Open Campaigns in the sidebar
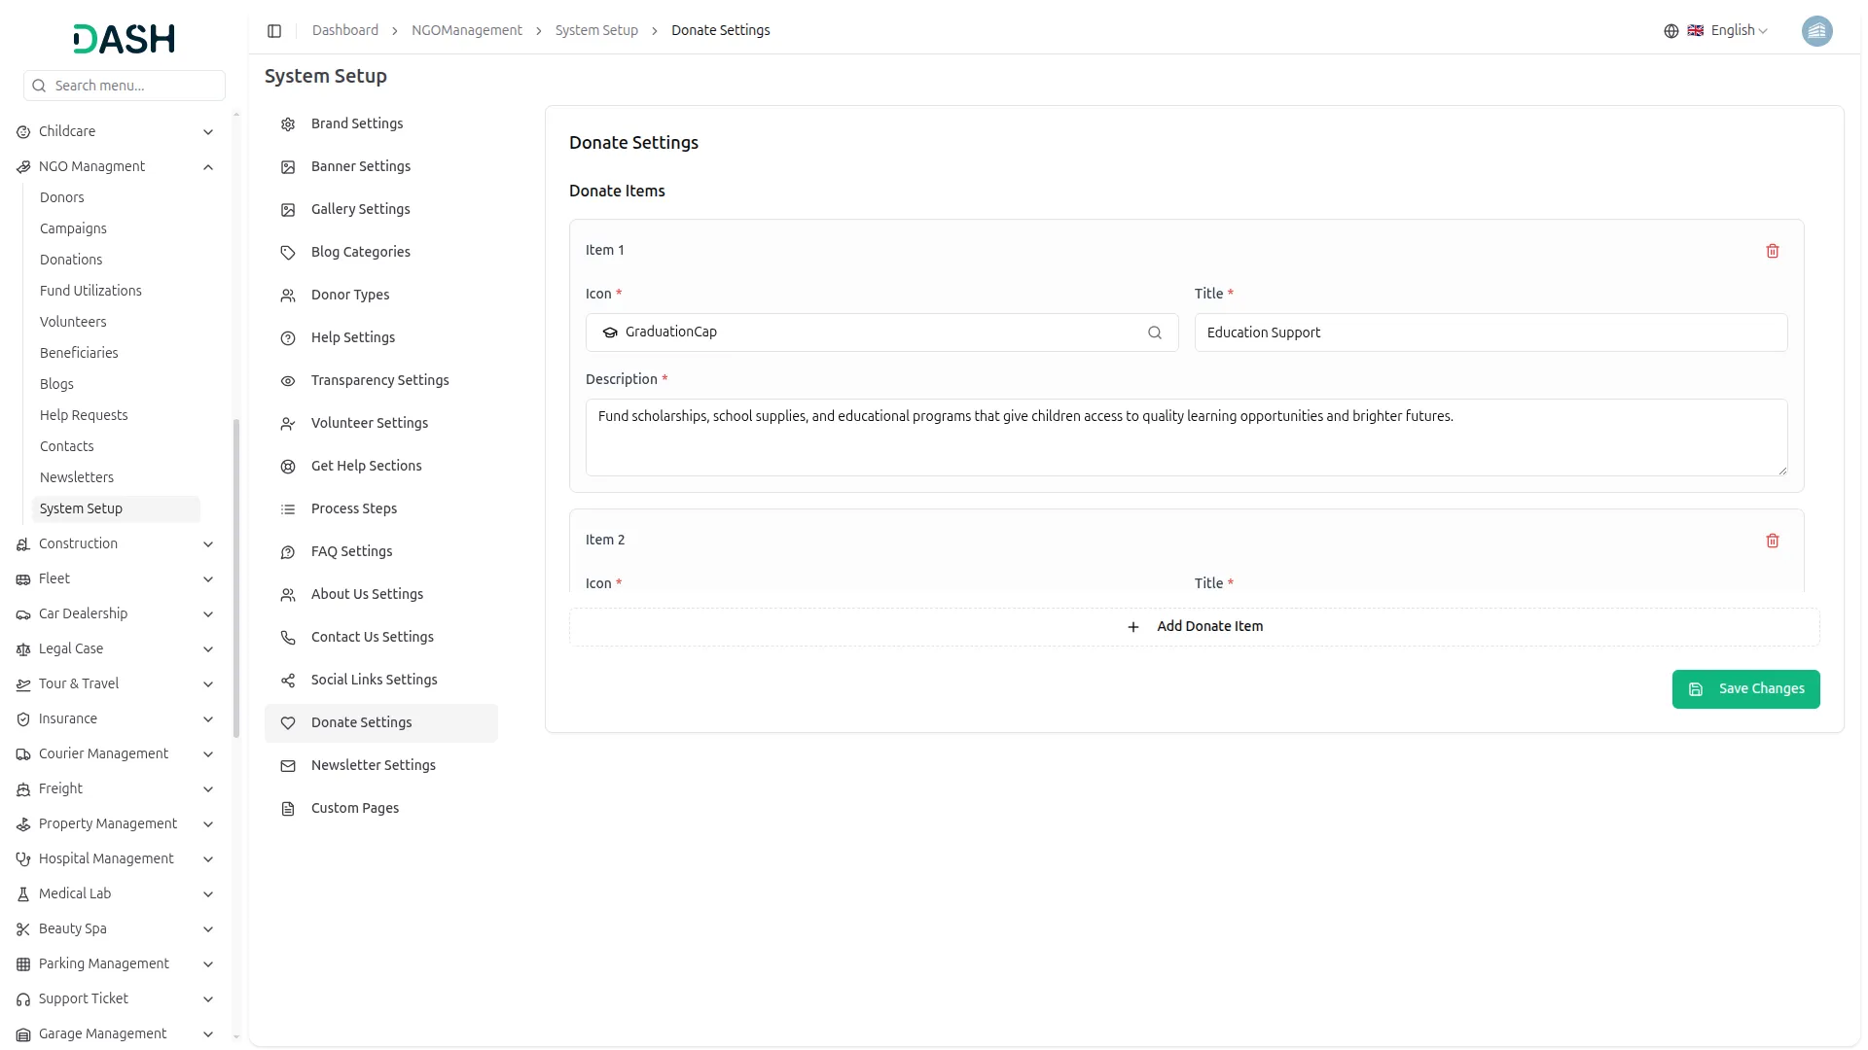The width and height of the screenshot is (1868, 1050). tap(73, 228)
